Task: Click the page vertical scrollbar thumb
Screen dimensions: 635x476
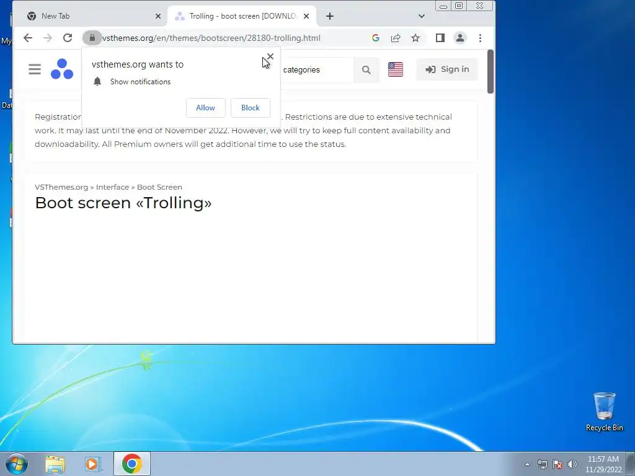Action: (491, 72)
